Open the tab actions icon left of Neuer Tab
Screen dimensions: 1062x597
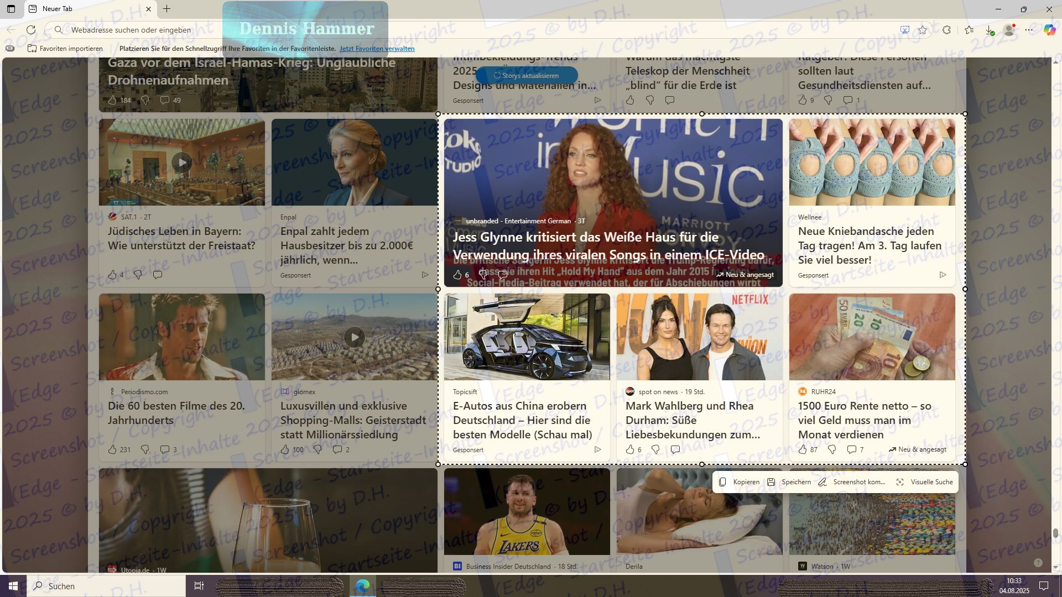[11, 9]
